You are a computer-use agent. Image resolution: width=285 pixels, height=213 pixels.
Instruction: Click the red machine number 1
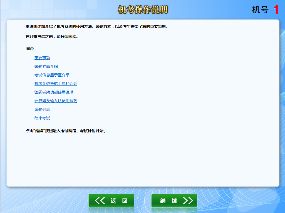point(276,10)
